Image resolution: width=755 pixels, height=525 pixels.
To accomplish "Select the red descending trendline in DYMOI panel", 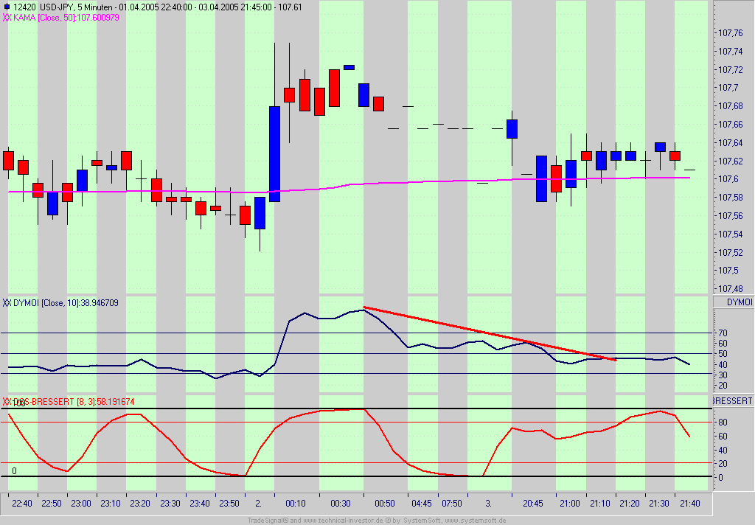I will click(490, 334).
